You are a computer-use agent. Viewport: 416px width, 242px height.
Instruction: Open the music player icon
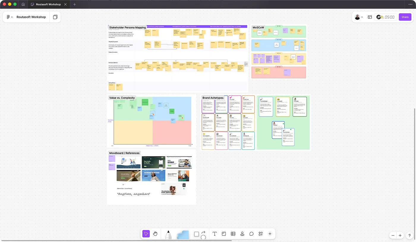pos(379,17)
